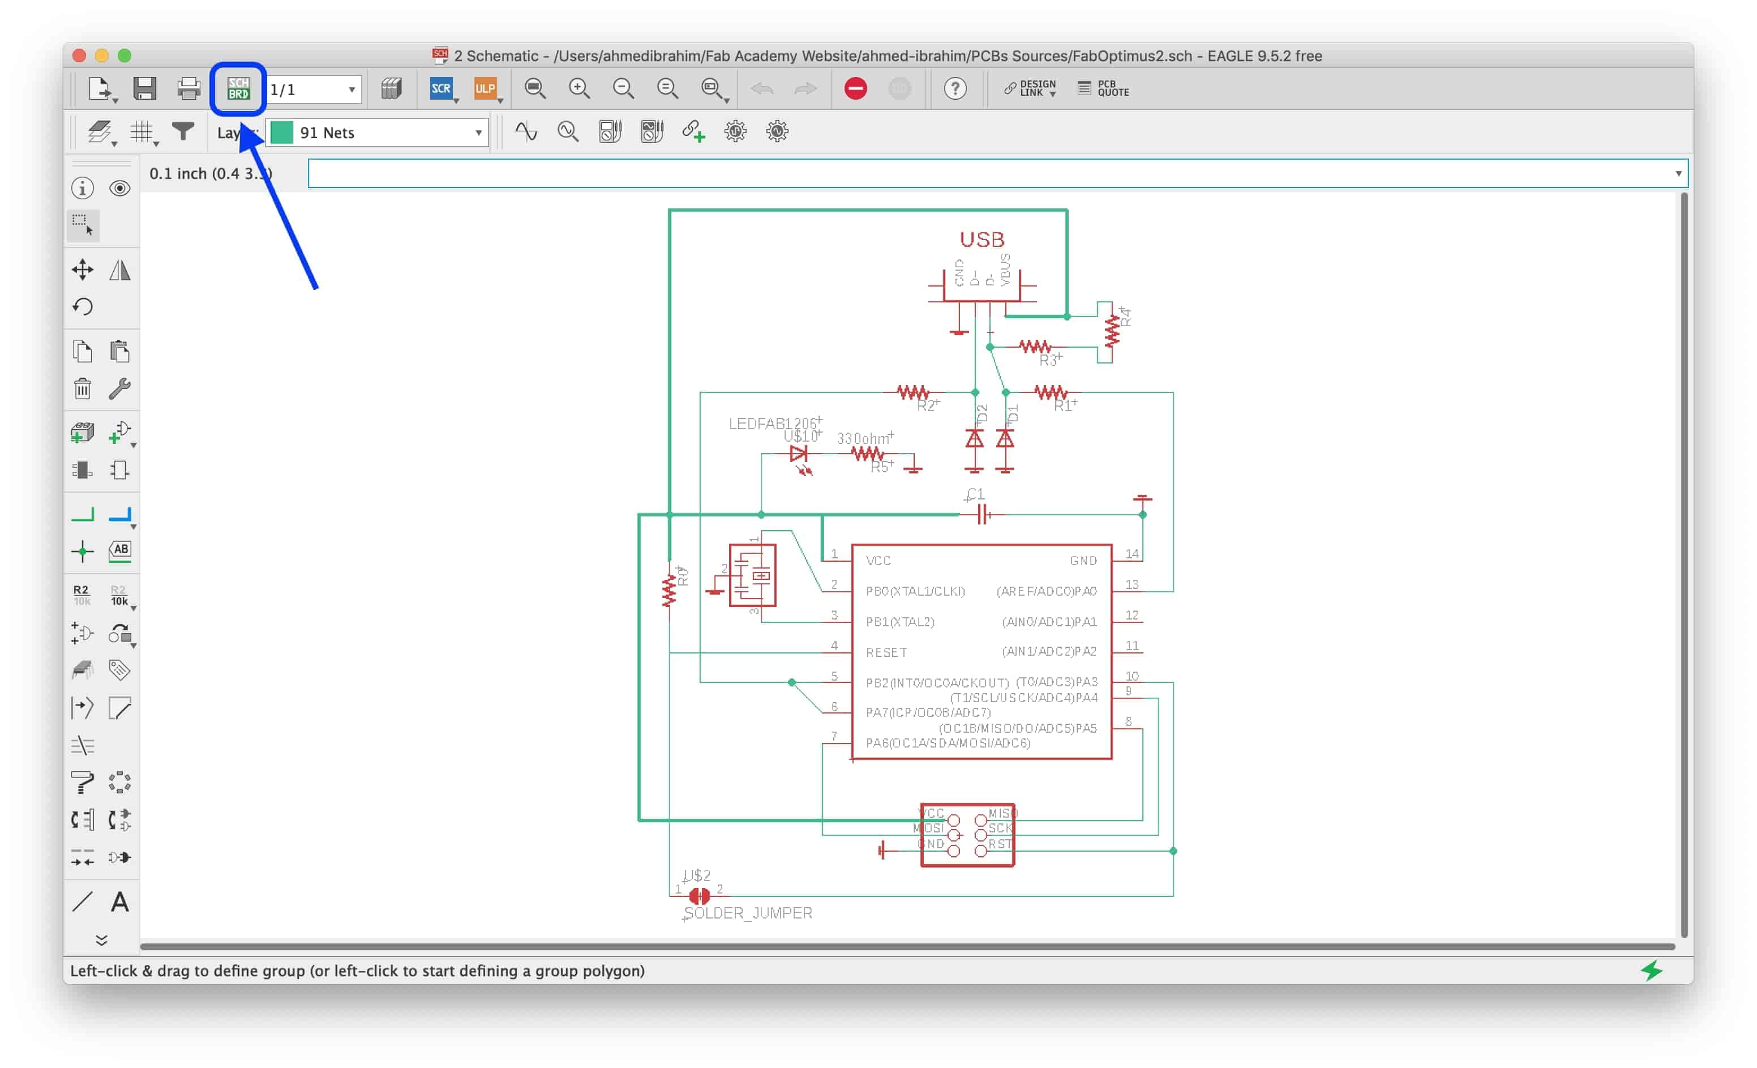Select the Info tool
Screen dimensions: 1757x1068
click(83, 187)
